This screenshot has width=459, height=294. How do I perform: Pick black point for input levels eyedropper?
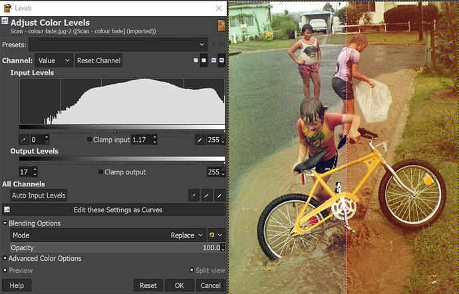(x=23, y=140)
